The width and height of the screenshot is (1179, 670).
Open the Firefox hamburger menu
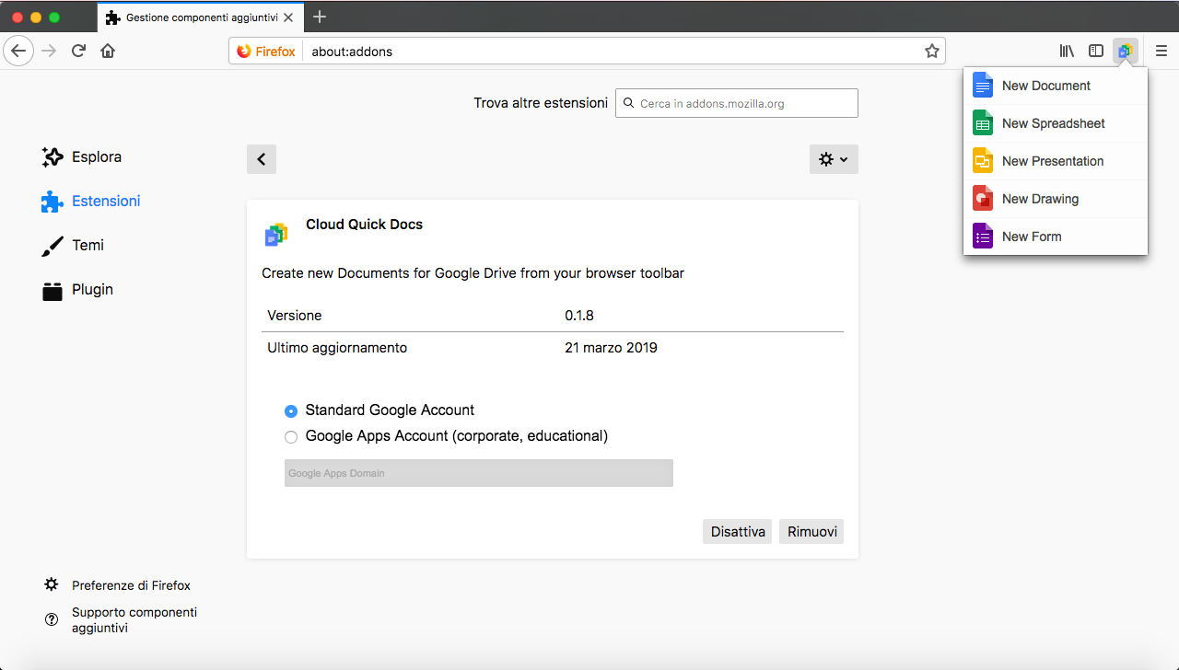click(1161, 52)
